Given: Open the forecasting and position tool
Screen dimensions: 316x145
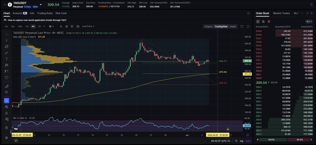Looking at the screenshot, I should click(x=6, y=71).
